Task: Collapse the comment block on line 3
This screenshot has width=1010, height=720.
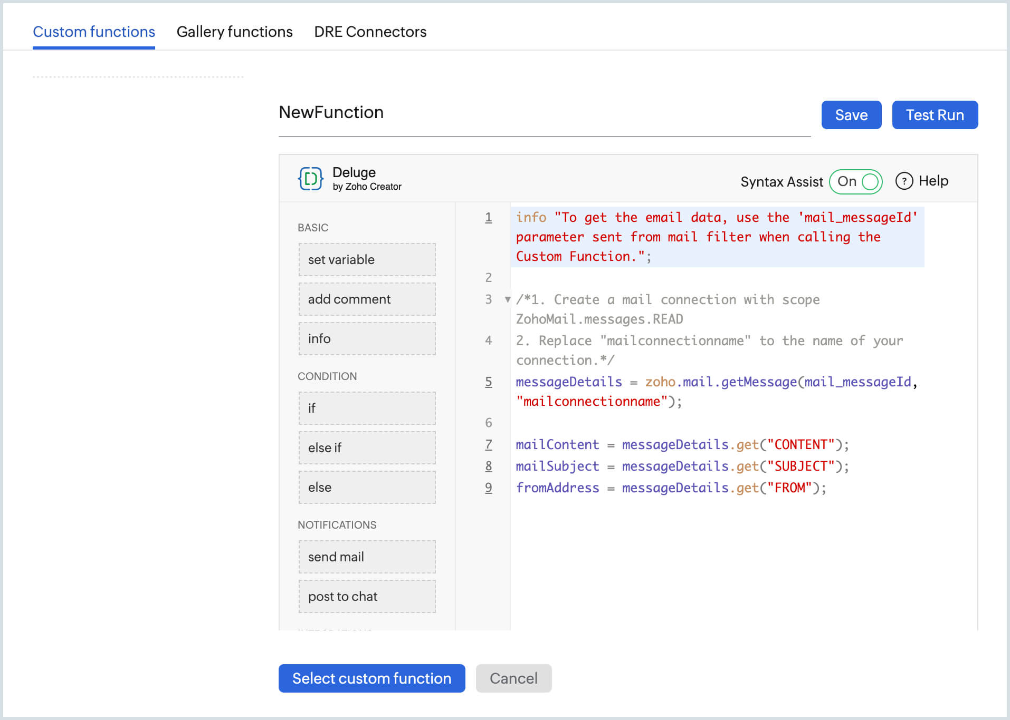Action: coord(507,299)
